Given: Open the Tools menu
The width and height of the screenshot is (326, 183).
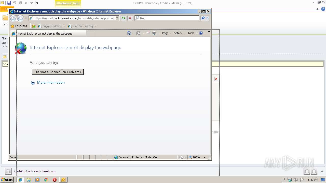Looking at the screenshot, I should coord(192,33).
